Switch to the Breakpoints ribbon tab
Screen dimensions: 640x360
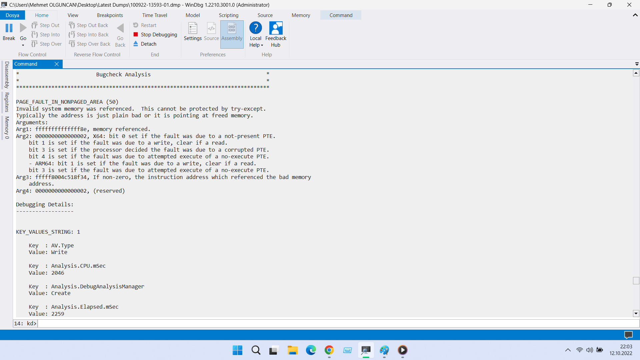[110, 15]
